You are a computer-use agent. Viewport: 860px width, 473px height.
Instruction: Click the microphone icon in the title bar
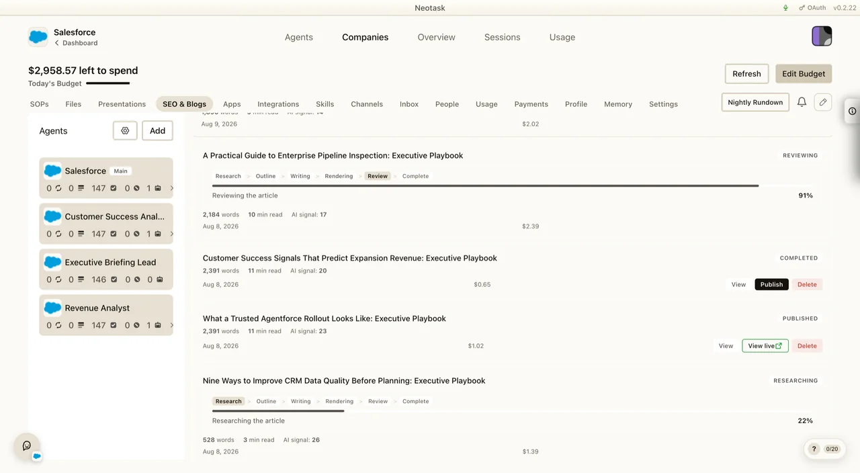tap(785, 8)
